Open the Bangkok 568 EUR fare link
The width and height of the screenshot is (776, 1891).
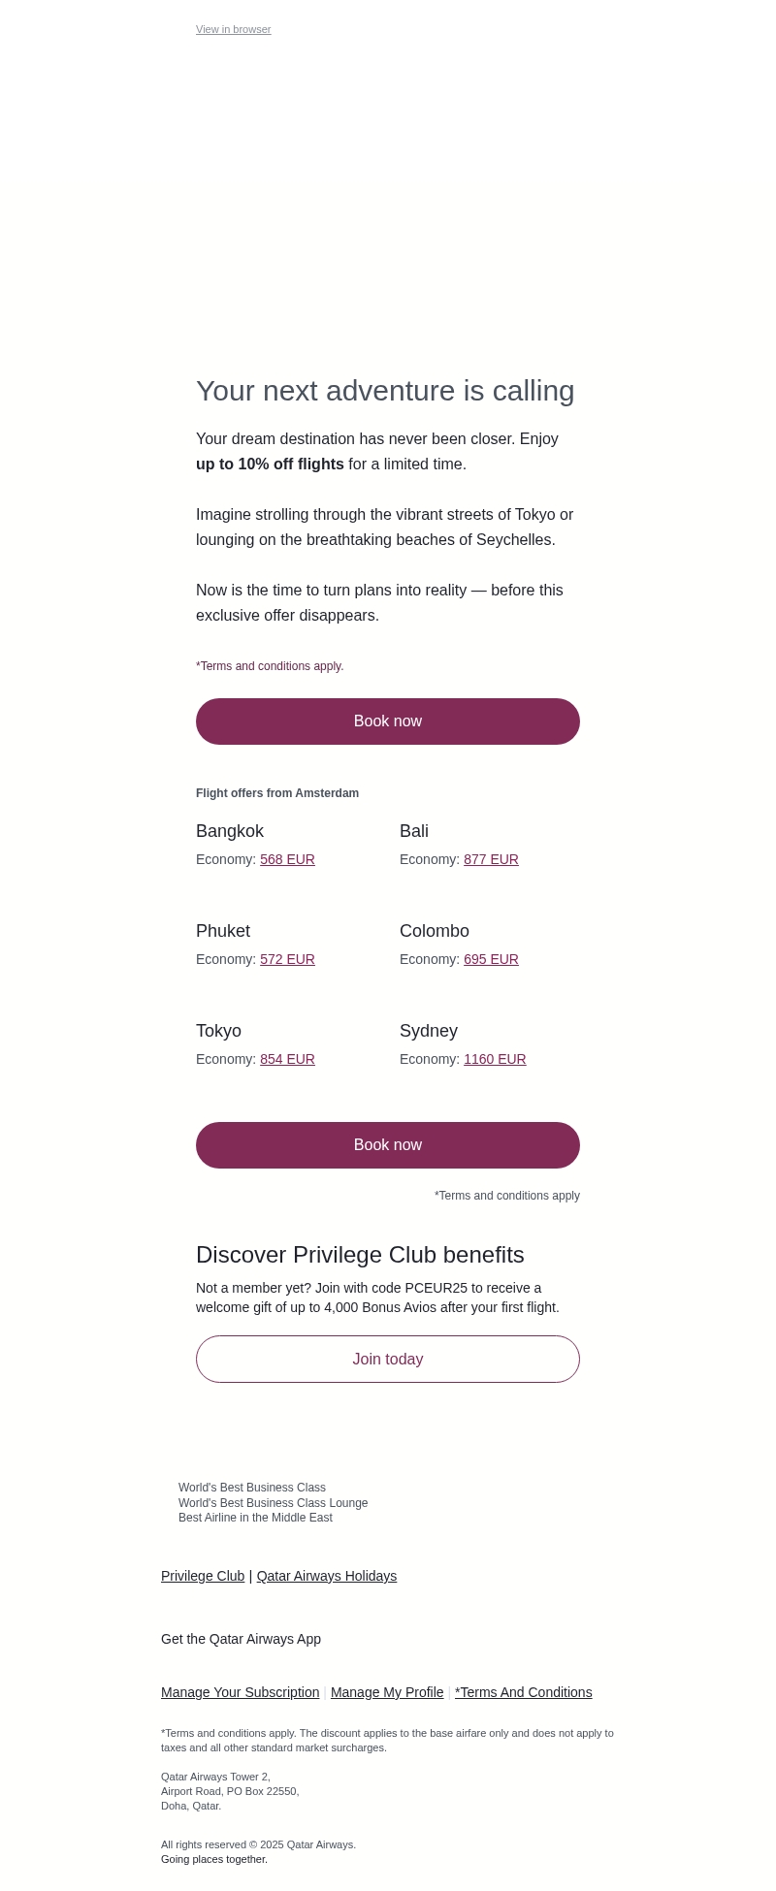tap(287, 860)
